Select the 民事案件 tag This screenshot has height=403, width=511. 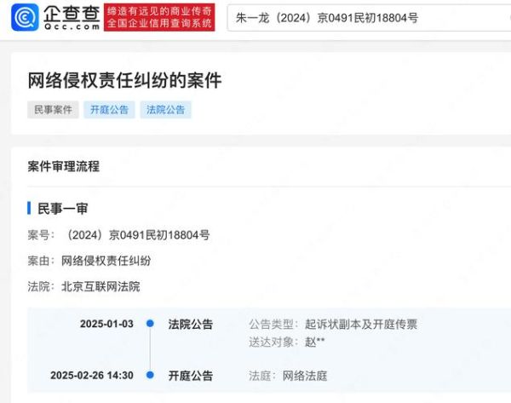point(53,110)
